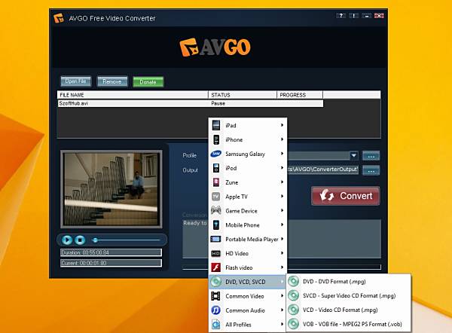Click the disc icon beside VOB file
The height and width of the screenshot is (333, 452).
(x=294, y=324)
